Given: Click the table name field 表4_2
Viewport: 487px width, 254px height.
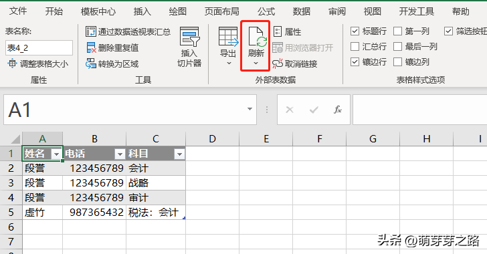Looking at the screenshot, I should (39, 48).
